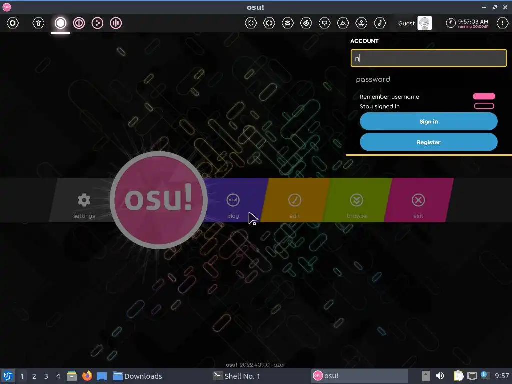Switch to workspace 4
This screenshot has width=512, height=384.
58,376
